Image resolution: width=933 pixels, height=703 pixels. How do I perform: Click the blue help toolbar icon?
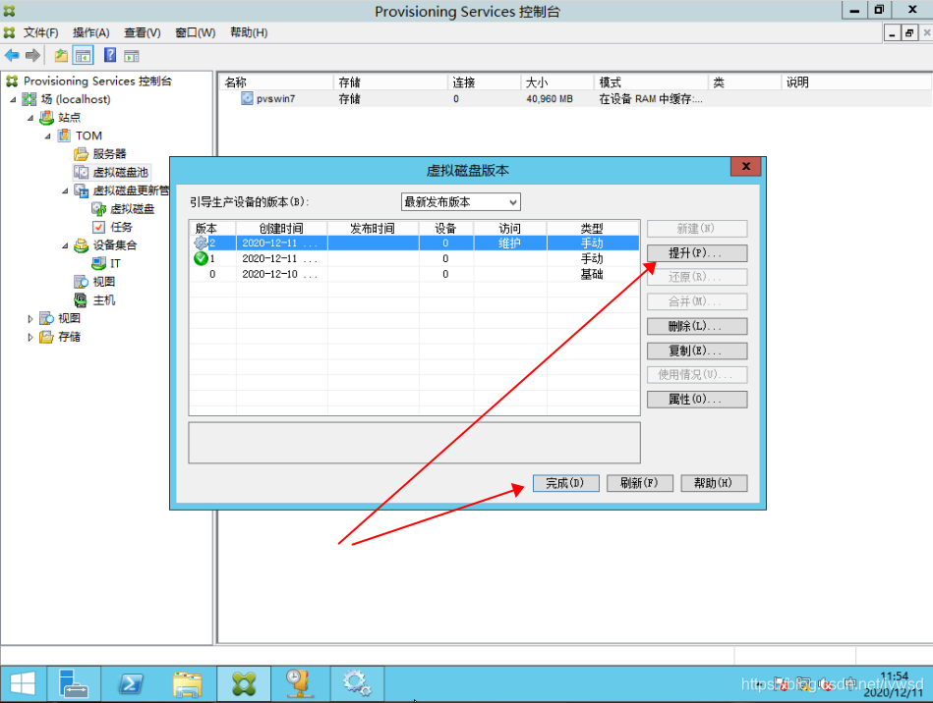pos(109,55)
